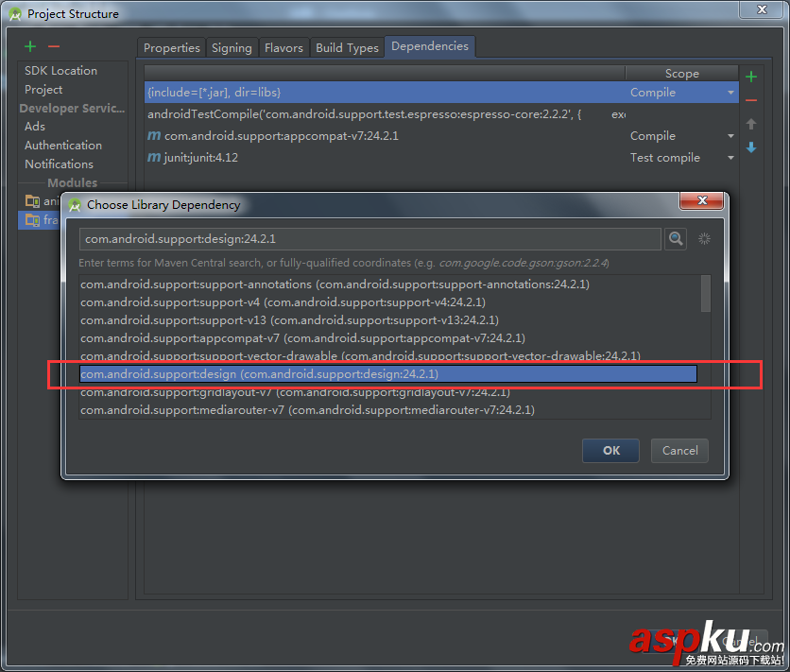Switch to Signing tab

[232, 48]
